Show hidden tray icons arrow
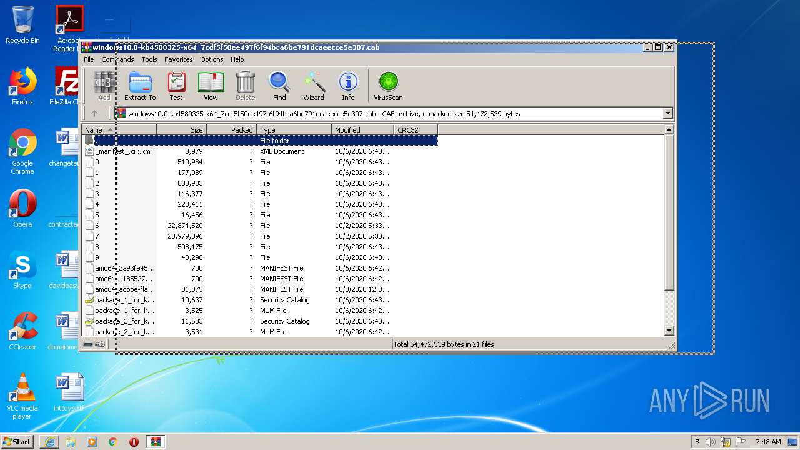 [x=697, y=442]
